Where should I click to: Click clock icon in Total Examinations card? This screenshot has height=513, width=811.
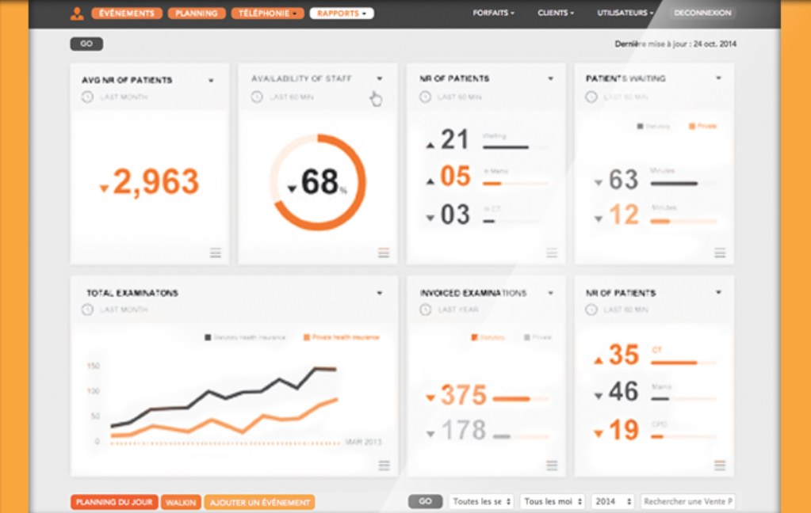coord(87,310)
